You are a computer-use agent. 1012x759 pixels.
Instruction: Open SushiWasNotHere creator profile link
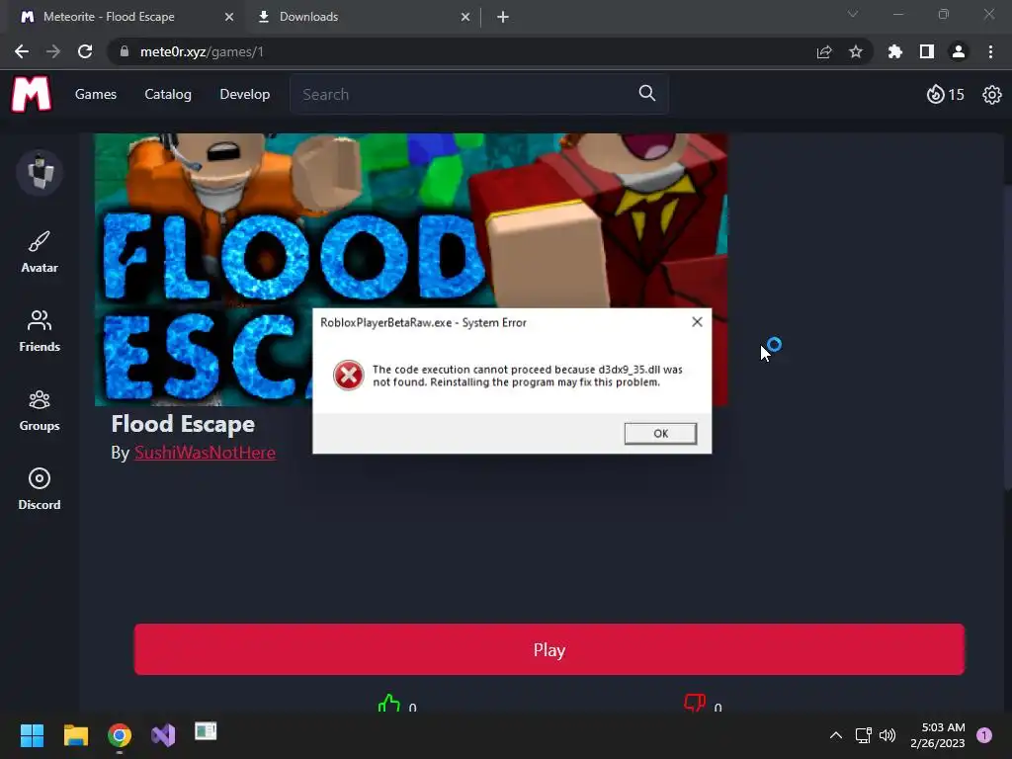pyautogui.click(x=206, y=453)
